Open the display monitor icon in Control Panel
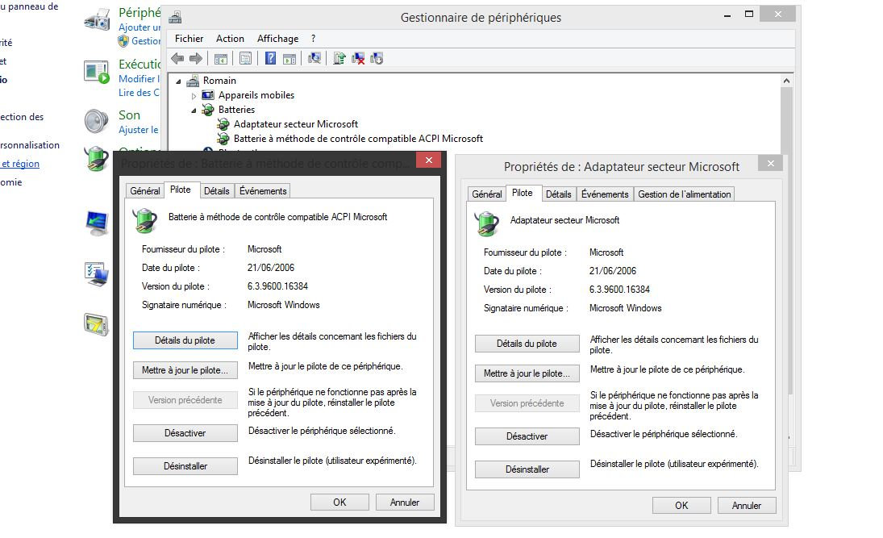The height and width of the screenshot is (538, 883). (x=97, y=223)
